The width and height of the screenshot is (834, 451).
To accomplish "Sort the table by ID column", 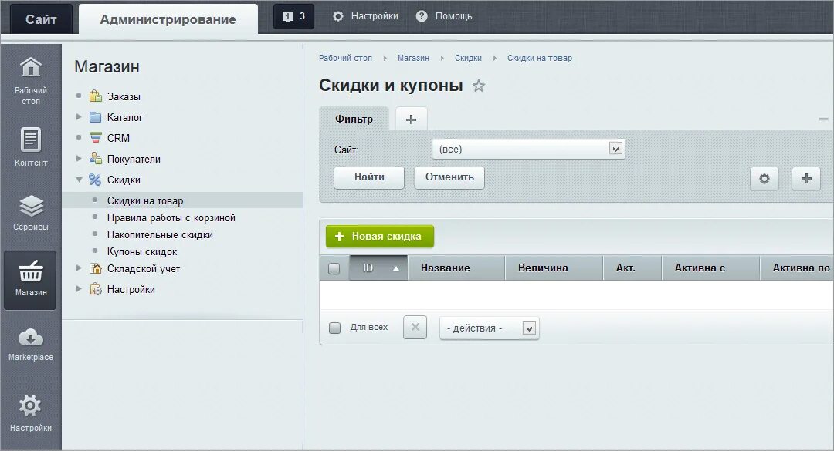I will click(x=378, y=268).
